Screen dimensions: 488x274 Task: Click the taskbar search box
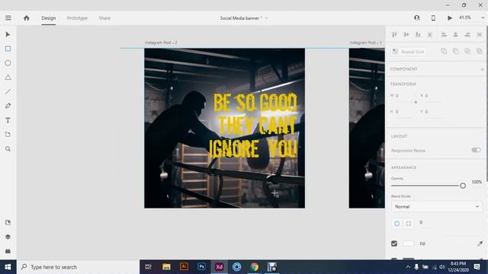[78, 267]
